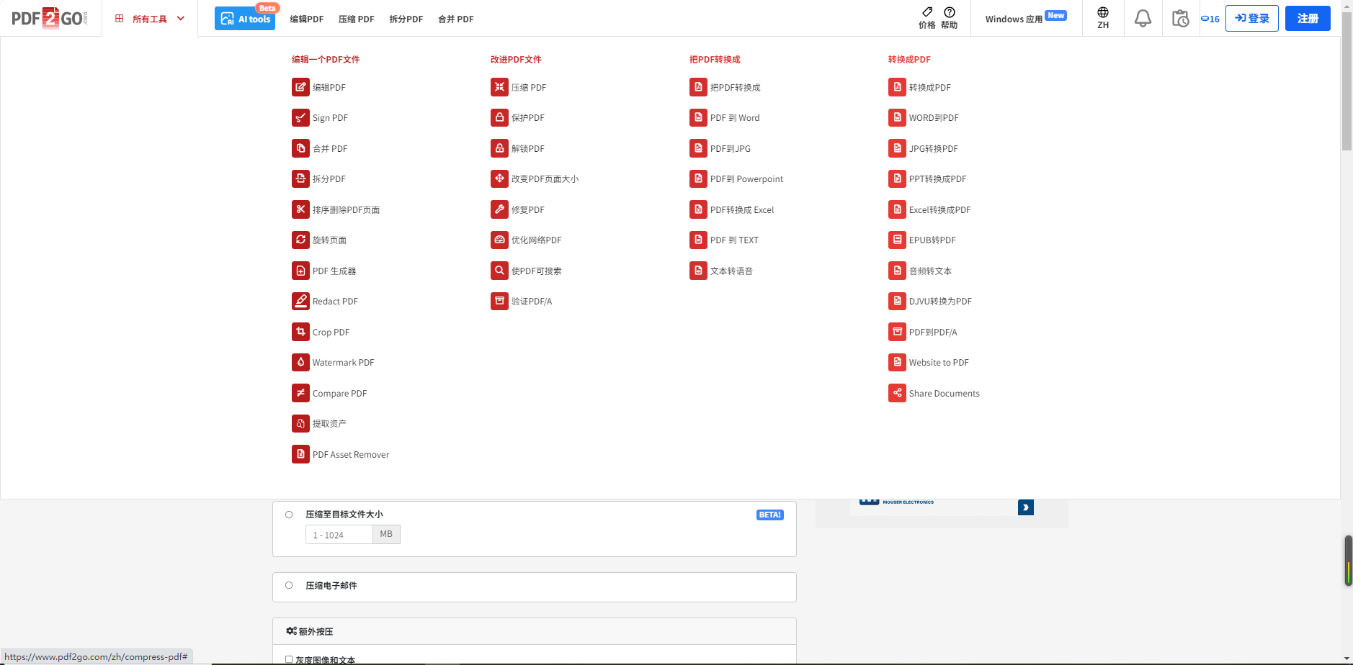The width and height of the screenshot is (1353, 665).
Task: Open the Share Documents icon
Action: point(897,393)
